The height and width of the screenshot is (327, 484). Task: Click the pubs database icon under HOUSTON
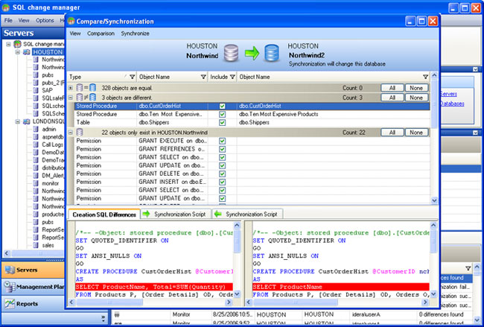click(x=36, y=74)
